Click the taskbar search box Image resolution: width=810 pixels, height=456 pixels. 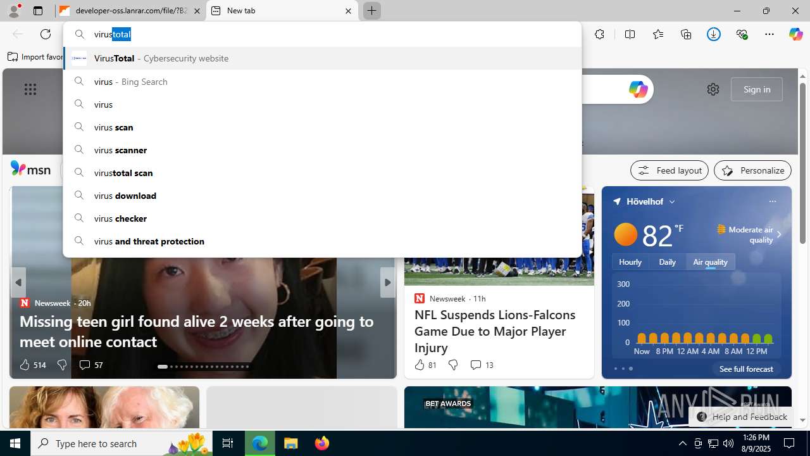pos(121,443)
